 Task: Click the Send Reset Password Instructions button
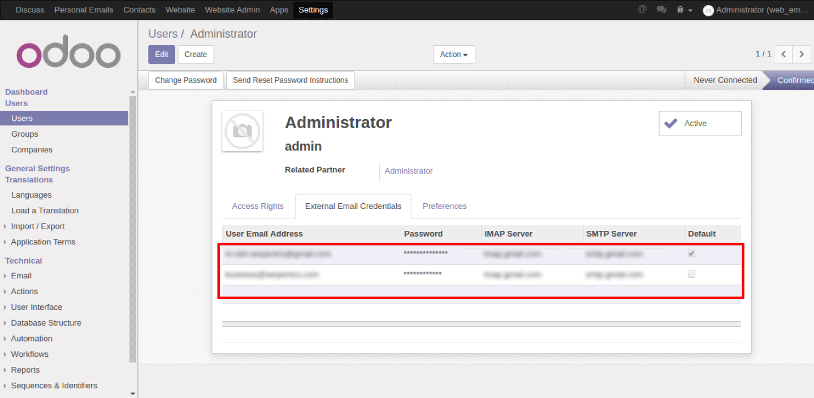pyautogui.click(x=290, y=80)
